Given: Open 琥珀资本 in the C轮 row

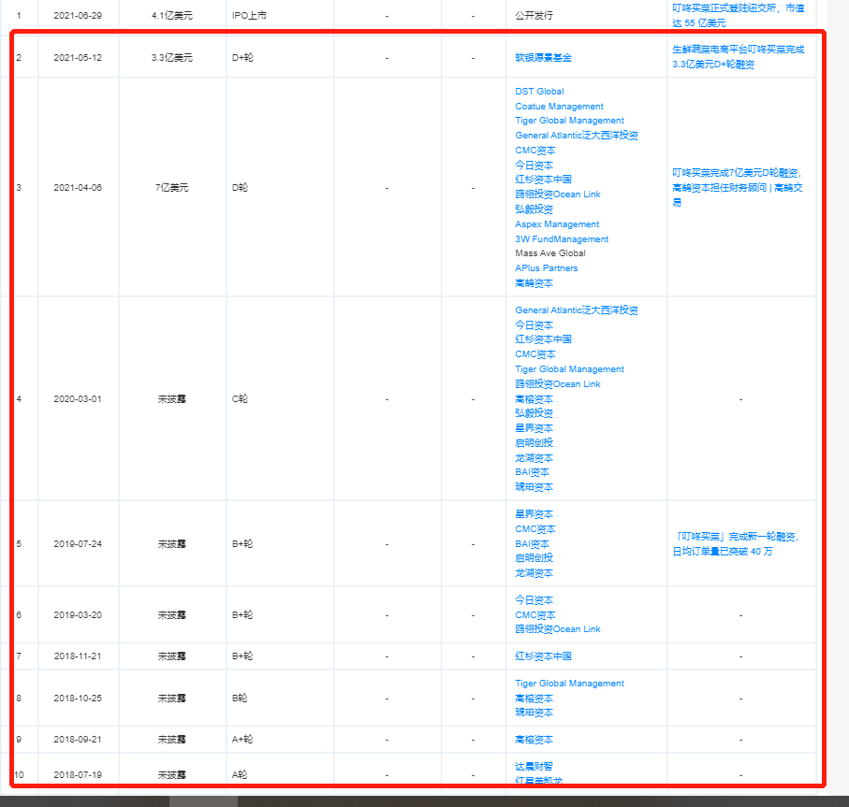Looking at the screenshot, I should (x=534, y=487).
